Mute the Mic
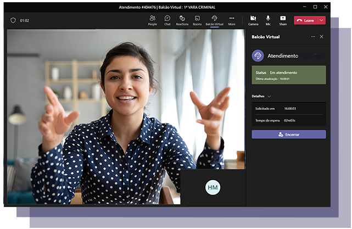 point(268,20)
